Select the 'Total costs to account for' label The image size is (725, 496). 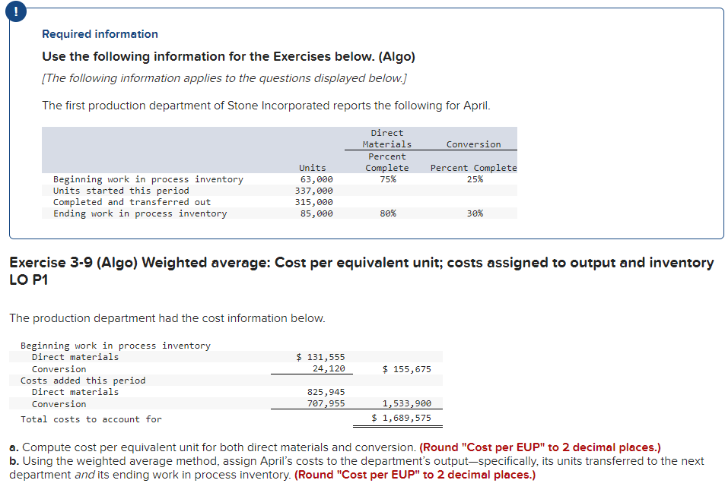click(x=91, y=419)
